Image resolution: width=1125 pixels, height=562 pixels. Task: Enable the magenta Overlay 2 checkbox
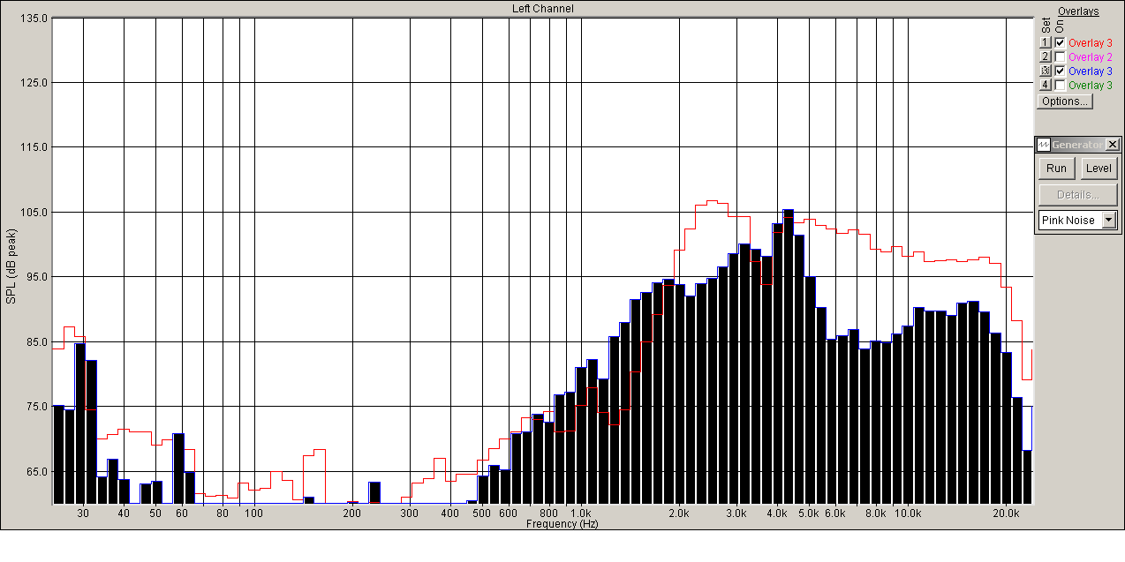coord(1060,56)
